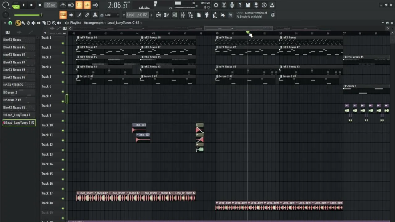Toggle blend recording overdub button
This screenshot has height=222, width=395.
(87, 5)
